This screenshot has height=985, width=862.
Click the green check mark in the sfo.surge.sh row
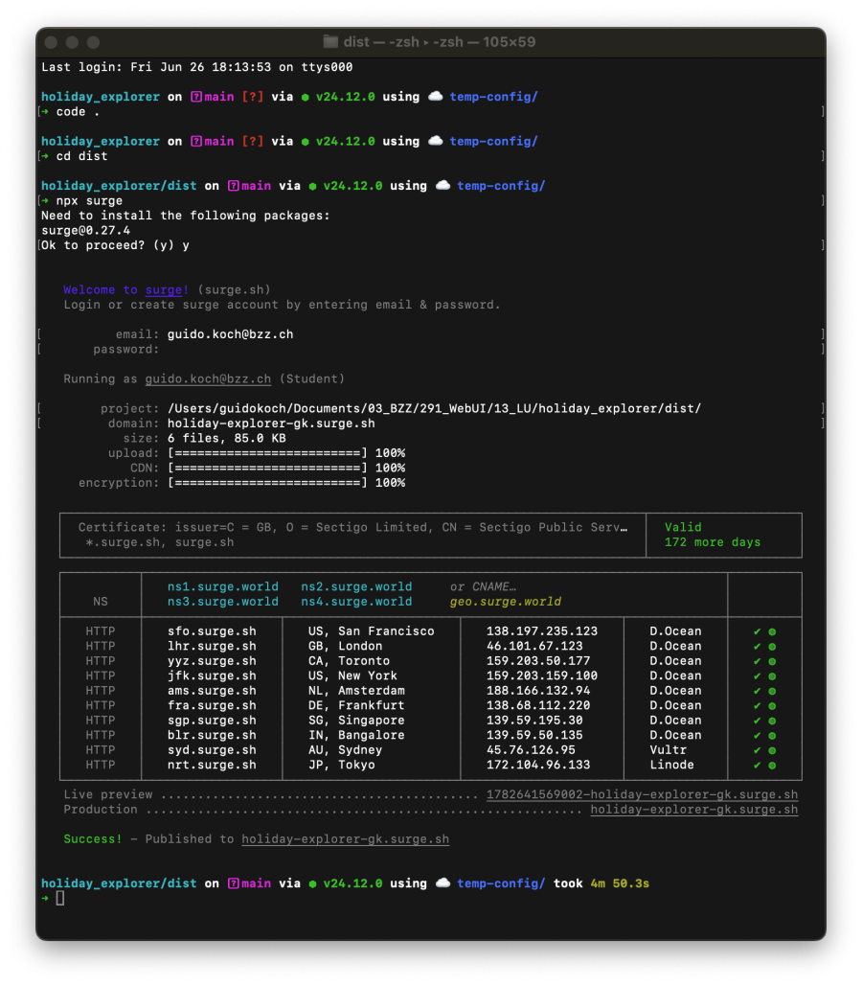[758, 632]
